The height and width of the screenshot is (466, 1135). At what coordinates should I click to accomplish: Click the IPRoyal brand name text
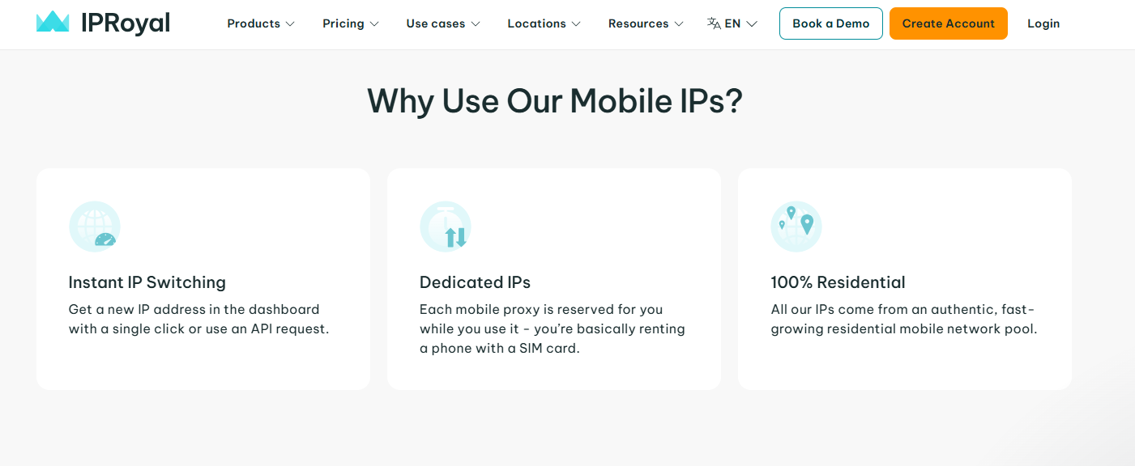tap(126, 23)
